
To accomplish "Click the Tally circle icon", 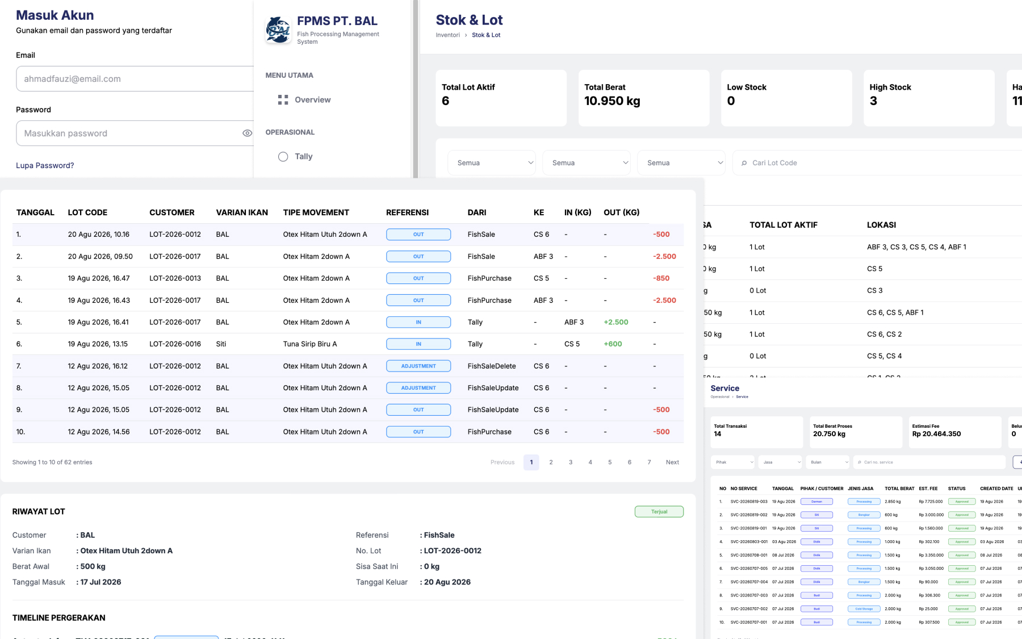I will 283,157.
